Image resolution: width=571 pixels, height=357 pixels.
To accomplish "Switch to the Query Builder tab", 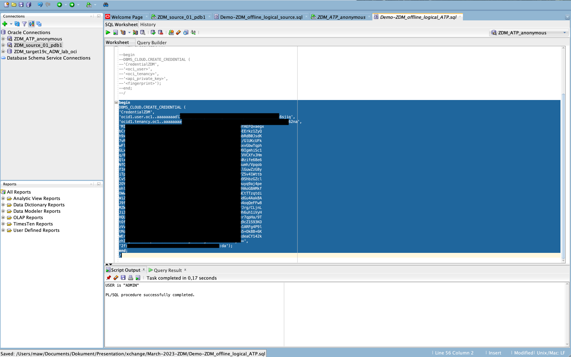I will tap(152, 43).
